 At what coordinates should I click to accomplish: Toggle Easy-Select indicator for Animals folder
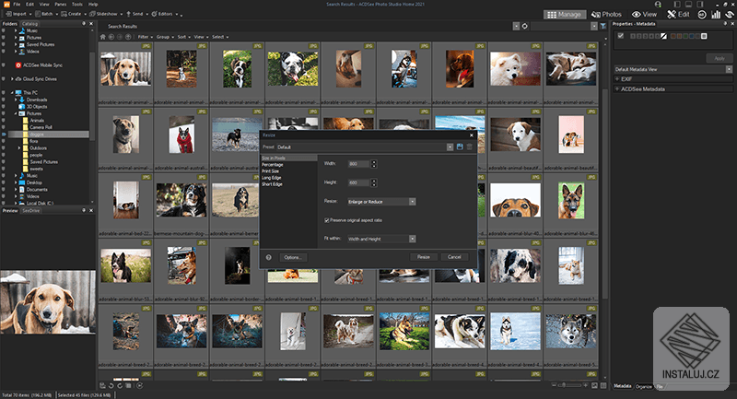coord(4,120)
